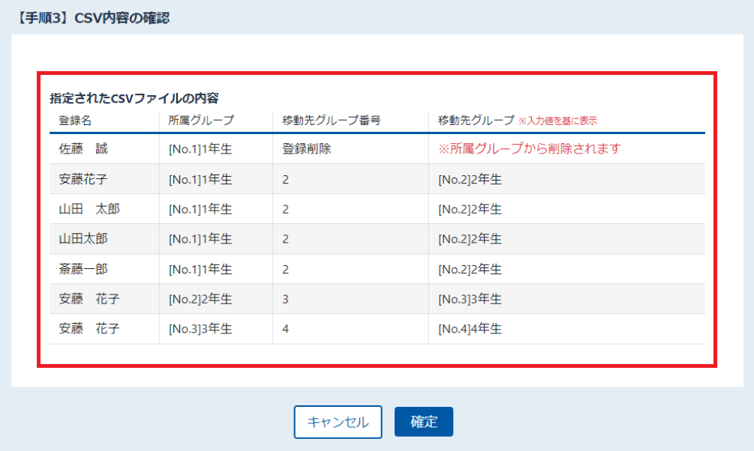Select the 山田太郎 name with no space
The image size is (754, 451).
click(x=83, y=239)
